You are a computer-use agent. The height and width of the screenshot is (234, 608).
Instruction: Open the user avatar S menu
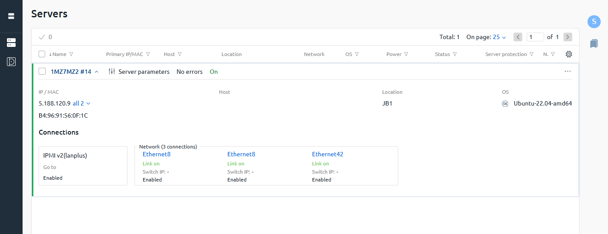(594, 21)
